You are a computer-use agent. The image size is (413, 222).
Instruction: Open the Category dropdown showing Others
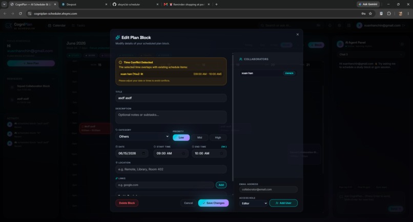tap(142, 136)
